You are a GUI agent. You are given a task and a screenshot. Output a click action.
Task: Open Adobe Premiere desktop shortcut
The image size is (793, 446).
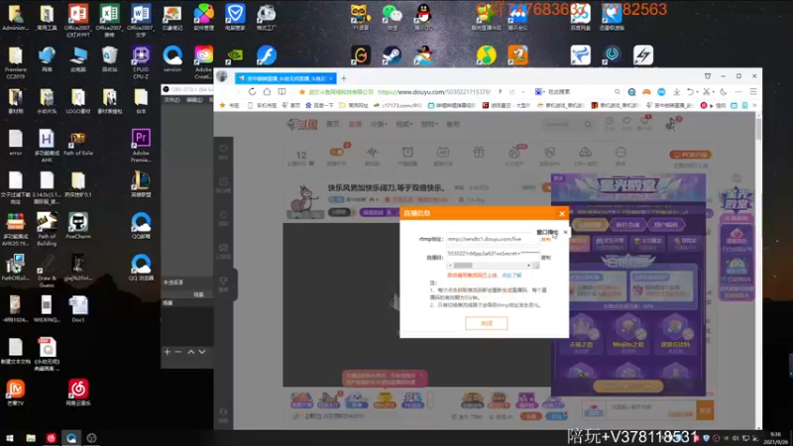click(141, 146)
